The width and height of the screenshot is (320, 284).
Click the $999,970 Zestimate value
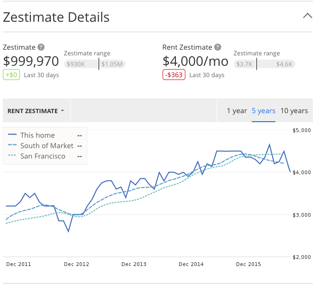(31, 61)
